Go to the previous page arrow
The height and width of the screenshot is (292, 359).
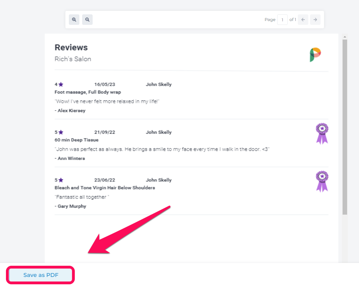303,20
